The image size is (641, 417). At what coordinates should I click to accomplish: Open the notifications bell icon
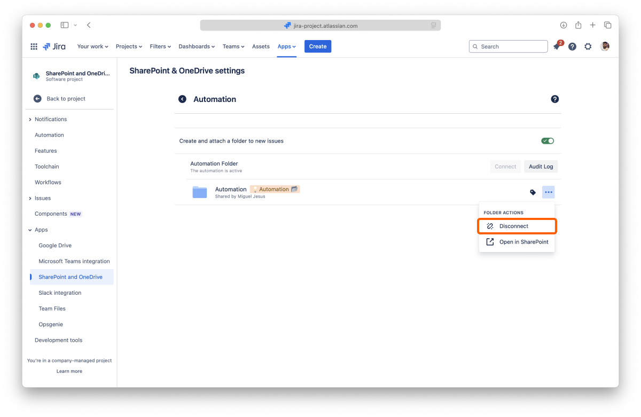557,47
